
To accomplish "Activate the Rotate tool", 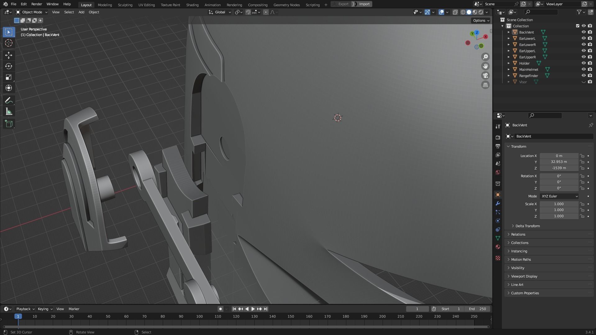I will click(x=9, y=66).
